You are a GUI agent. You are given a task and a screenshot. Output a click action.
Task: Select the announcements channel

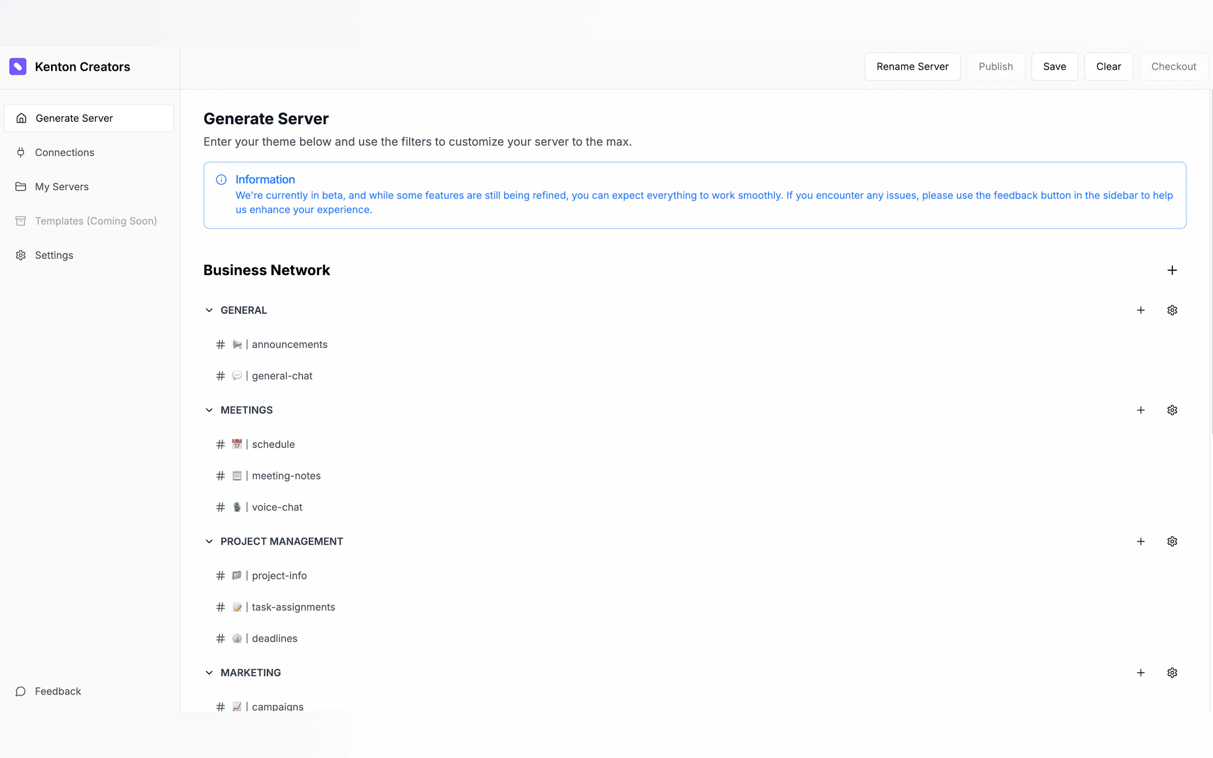coord(289,345)
